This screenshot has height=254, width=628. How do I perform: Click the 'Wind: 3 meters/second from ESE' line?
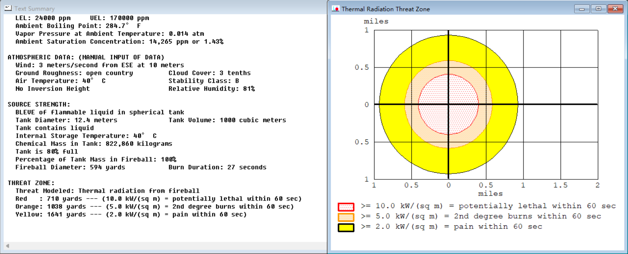point(100,65)
